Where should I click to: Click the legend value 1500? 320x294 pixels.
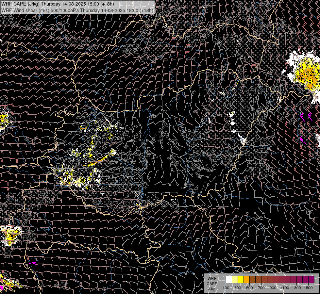tap(308, 288)
